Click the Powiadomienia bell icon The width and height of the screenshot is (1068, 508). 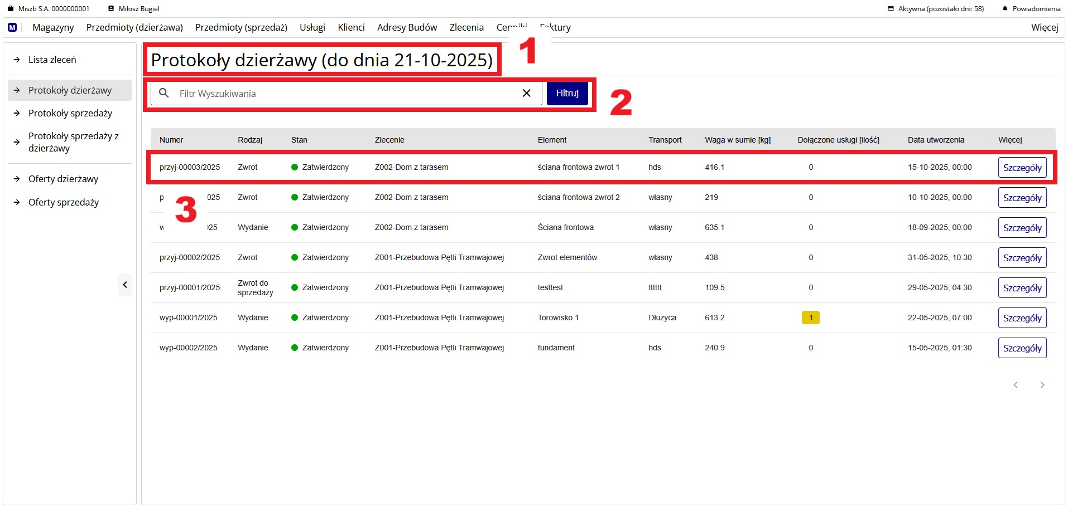[x=1005, y=9]
